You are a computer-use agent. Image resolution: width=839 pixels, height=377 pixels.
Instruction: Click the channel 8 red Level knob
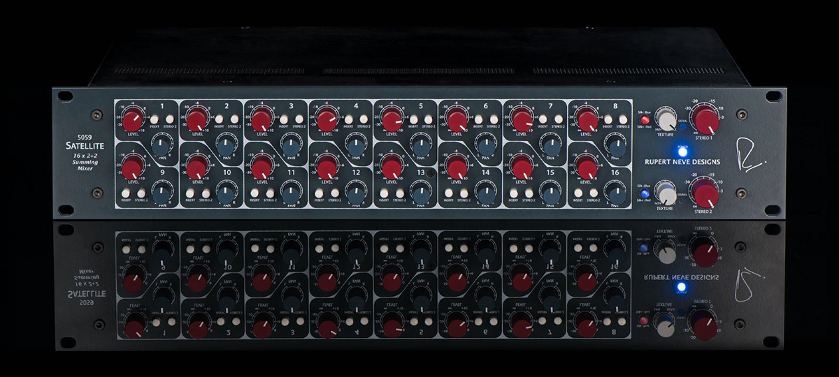[587, 119]
